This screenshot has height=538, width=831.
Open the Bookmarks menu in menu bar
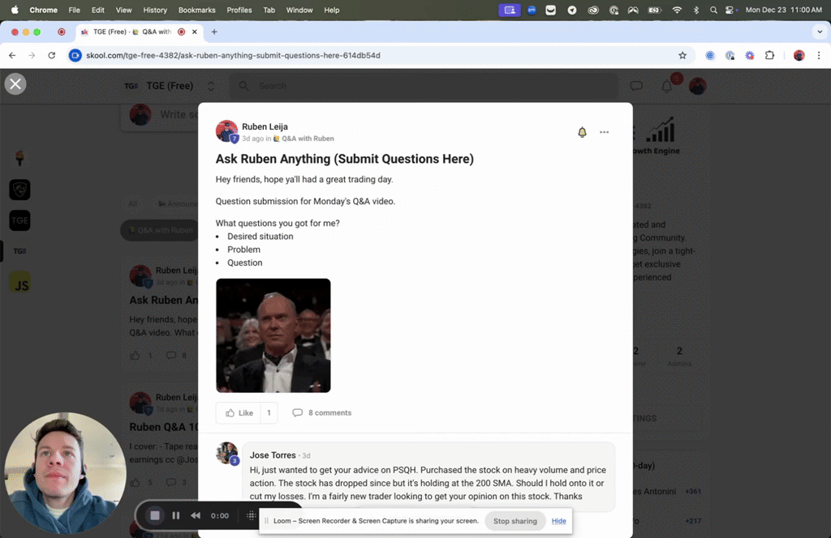tap(196, 10)
